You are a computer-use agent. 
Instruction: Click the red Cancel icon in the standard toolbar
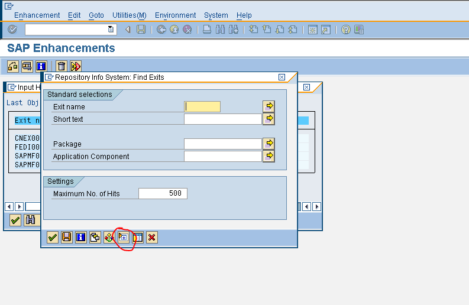(187, 30)
